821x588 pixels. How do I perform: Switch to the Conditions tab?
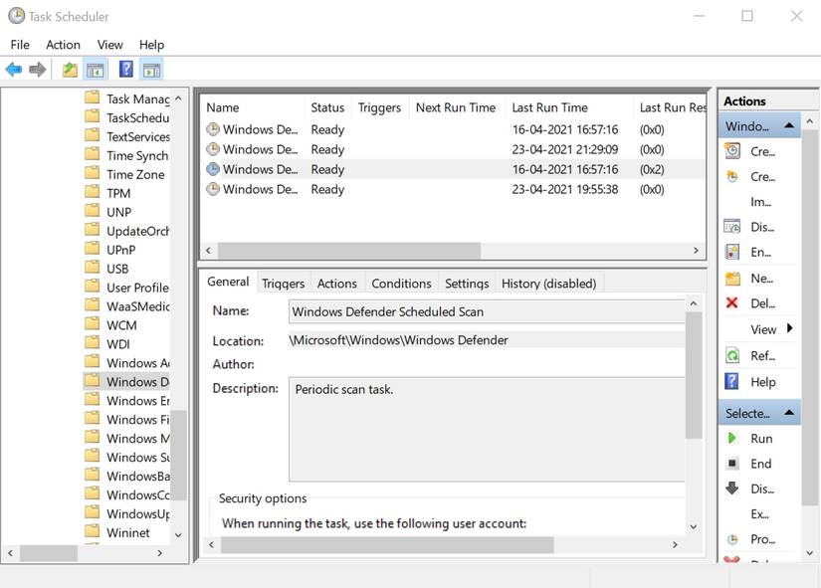click(401, 284)
